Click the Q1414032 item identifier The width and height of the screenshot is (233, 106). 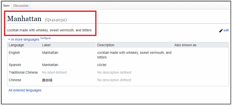56,20
